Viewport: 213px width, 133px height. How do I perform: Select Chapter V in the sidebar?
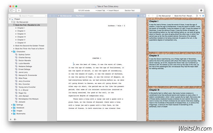[21, 40]
